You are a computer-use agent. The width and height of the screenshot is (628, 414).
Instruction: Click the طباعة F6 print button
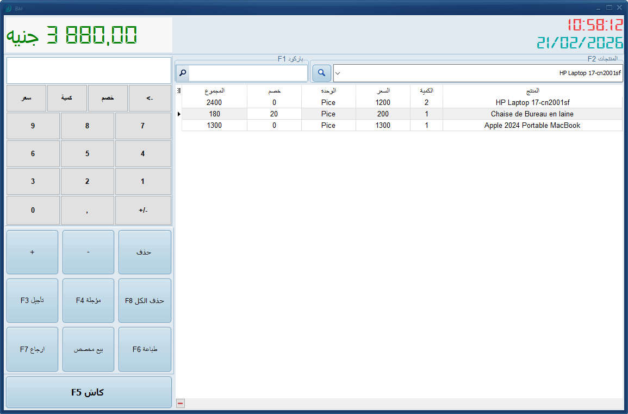click(145, 349)
